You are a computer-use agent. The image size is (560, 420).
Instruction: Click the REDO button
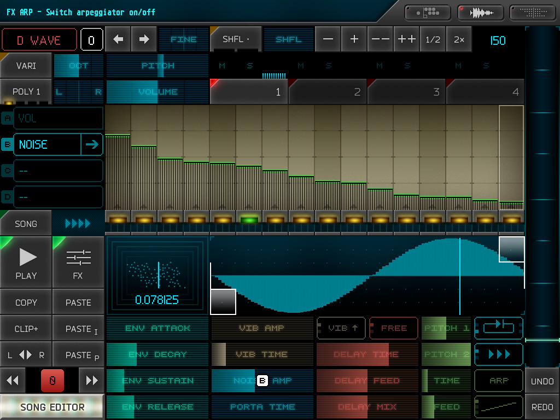click(x=542, y=407)
